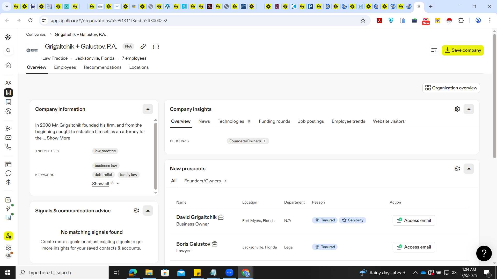Click the Company information panel scrollbar
The height and width of the screenshot is (279, 497).
pyautogui.click(x=156, y=156)
